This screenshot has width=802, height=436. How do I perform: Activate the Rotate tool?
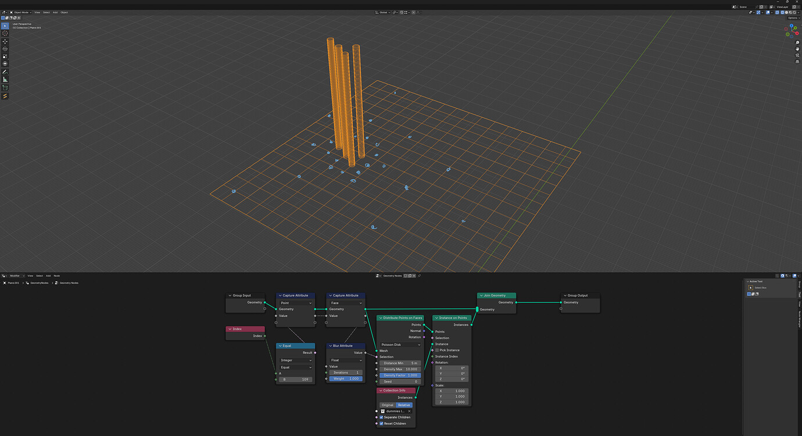point(5,49)
